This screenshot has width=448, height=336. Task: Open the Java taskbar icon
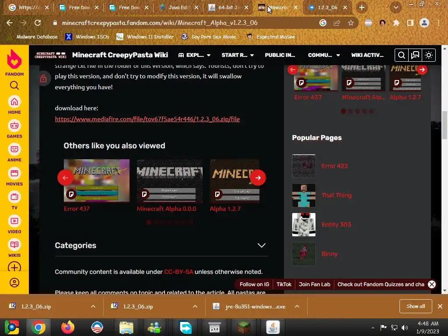click(x=273, y=327)
